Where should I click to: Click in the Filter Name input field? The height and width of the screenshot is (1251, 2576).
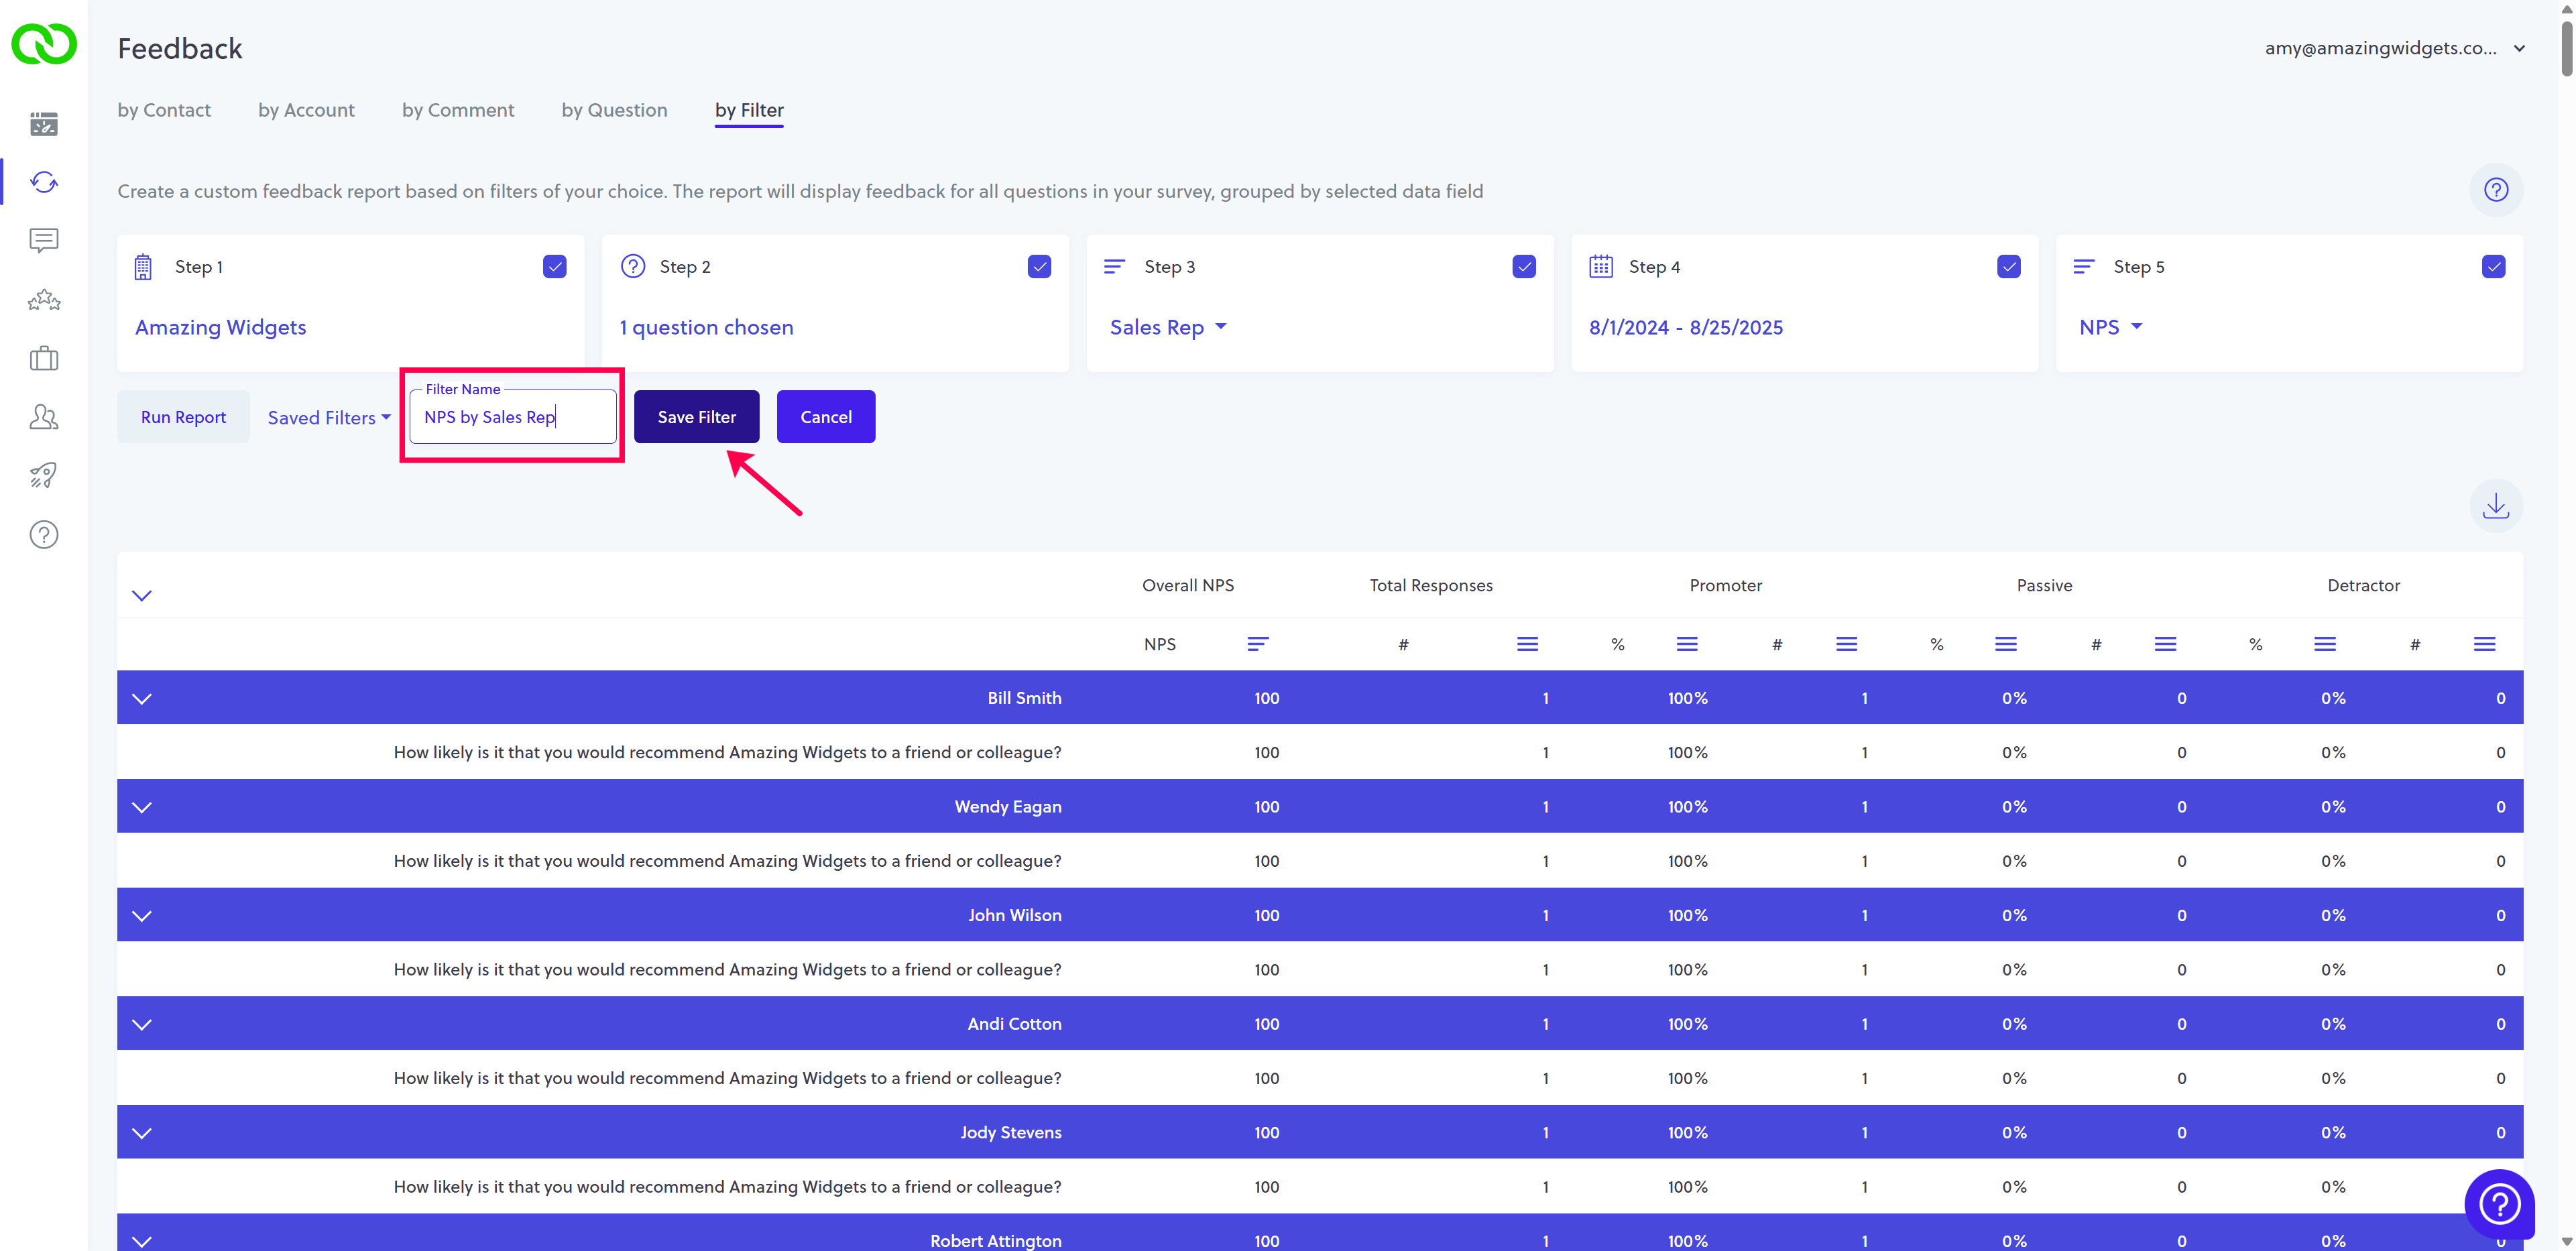513,417
